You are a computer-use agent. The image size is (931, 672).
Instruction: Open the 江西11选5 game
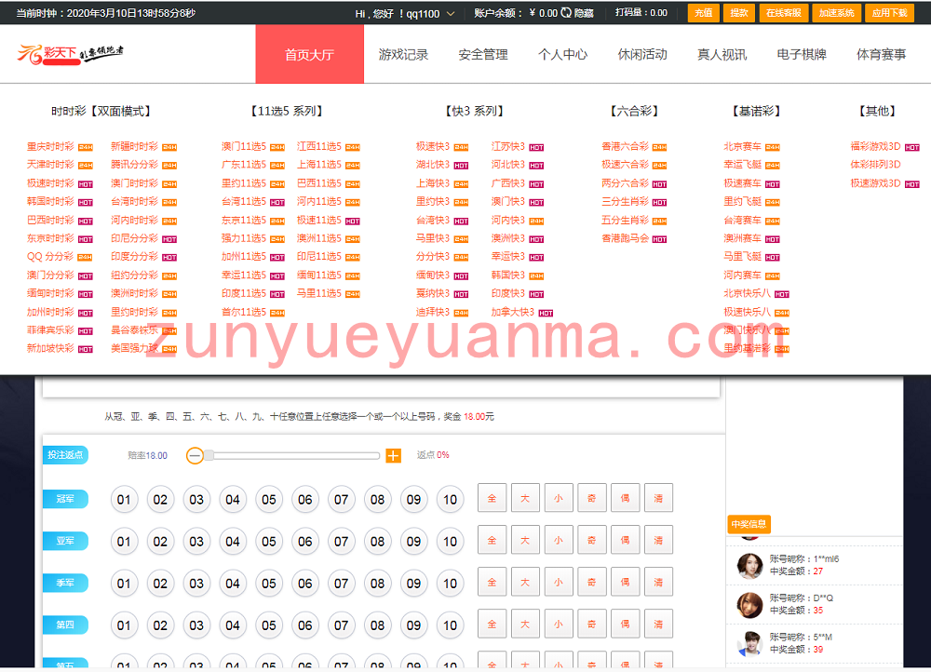click(x=319, y=146)
